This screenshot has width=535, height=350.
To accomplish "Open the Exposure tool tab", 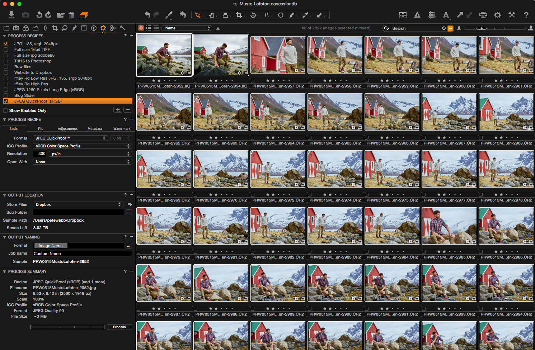I will pos(36,28).
